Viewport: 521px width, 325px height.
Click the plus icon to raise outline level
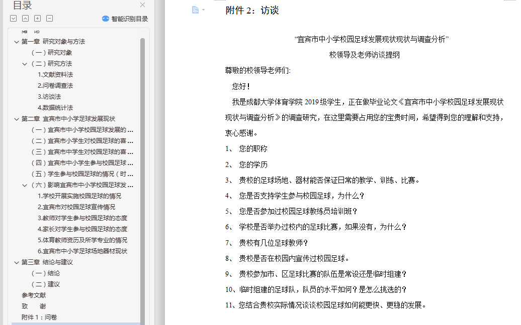click(x=38, y=19)
